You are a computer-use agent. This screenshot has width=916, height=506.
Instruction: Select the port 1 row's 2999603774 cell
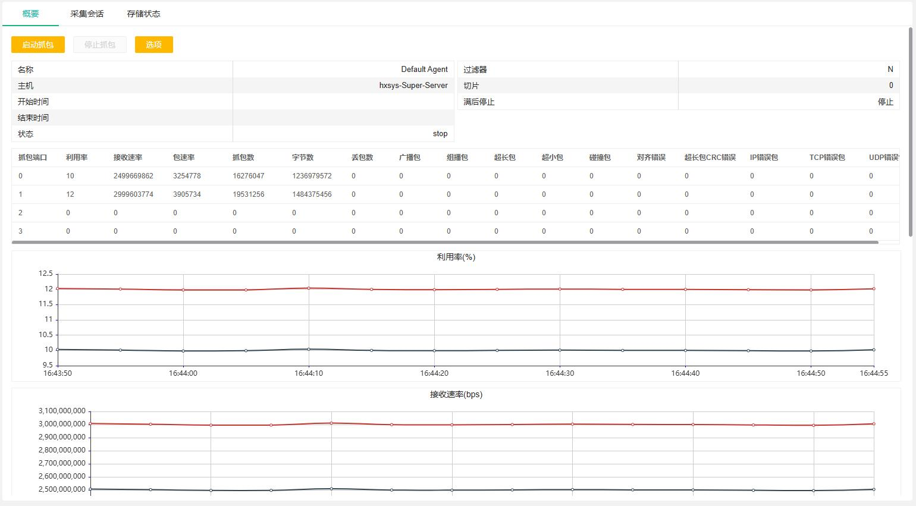click(133, 194)
